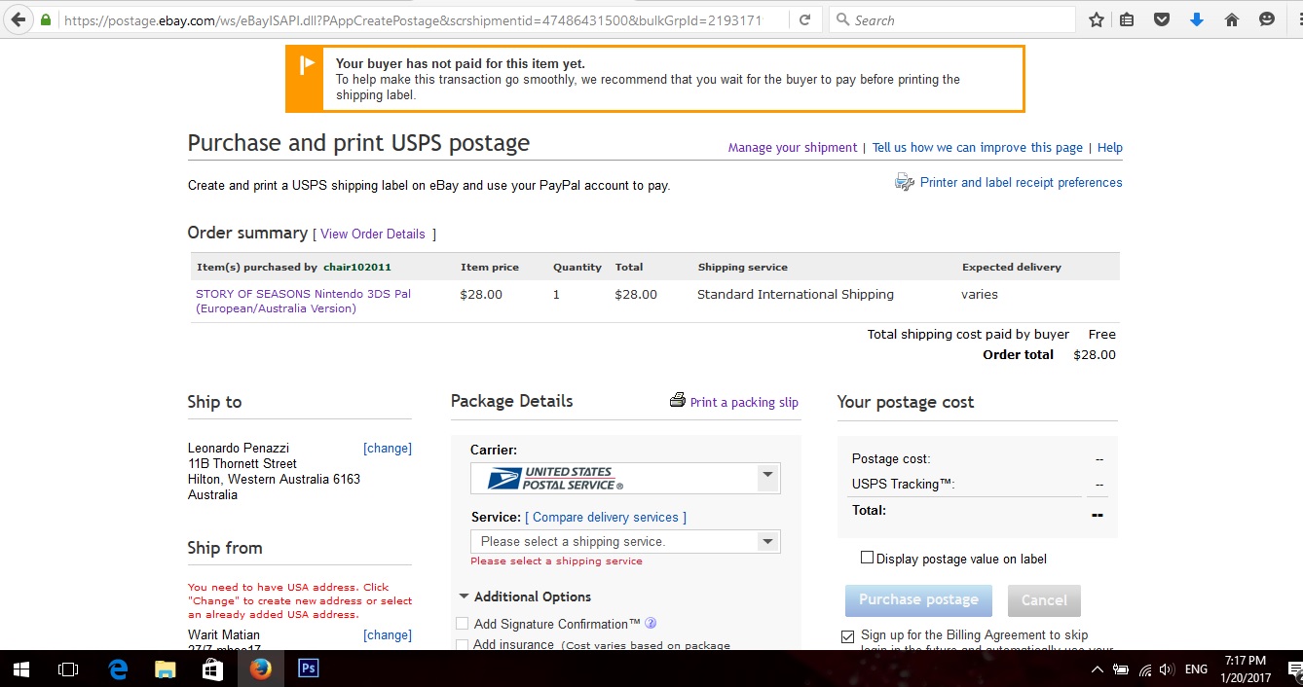Click inside the browser Search box
Image resolution: width=1303 pixels, height=687 pixels.
[952, 19]
